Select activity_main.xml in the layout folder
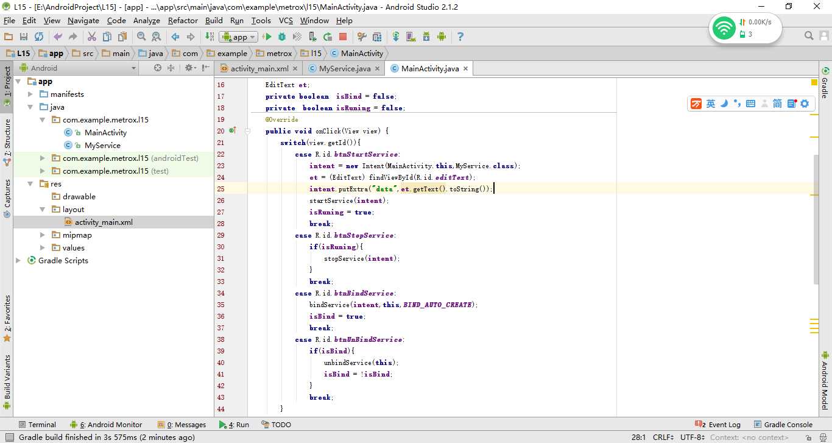This screenshot has height=443, width=832. [104, 222]
